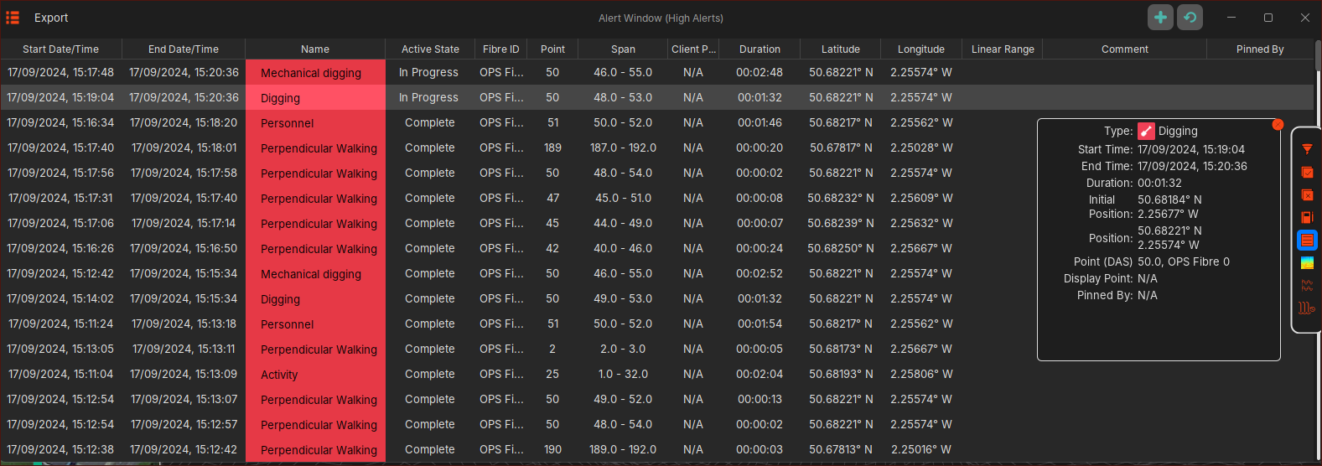Screen dimensions: 1322x466
Task: Click the stacked X icon in sidebar
Action: click(x=1306, y=195)
